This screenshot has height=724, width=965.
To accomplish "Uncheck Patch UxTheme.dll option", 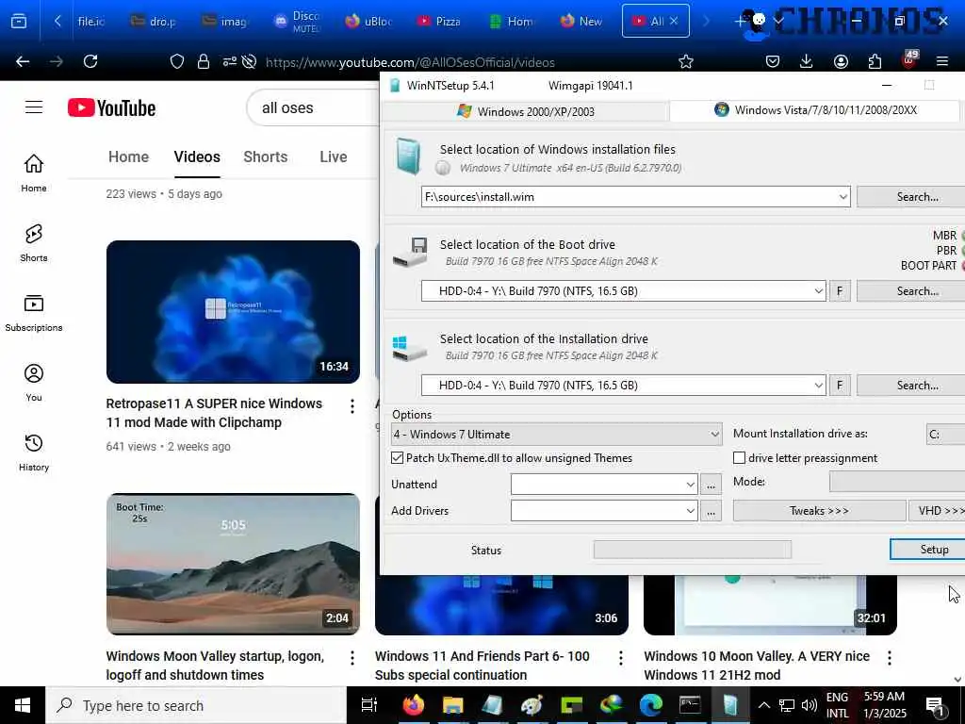I will 398,458.
